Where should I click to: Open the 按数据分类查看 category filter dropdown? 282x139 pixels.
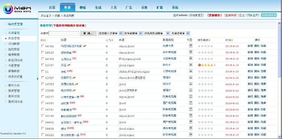[x=110, y=33]
